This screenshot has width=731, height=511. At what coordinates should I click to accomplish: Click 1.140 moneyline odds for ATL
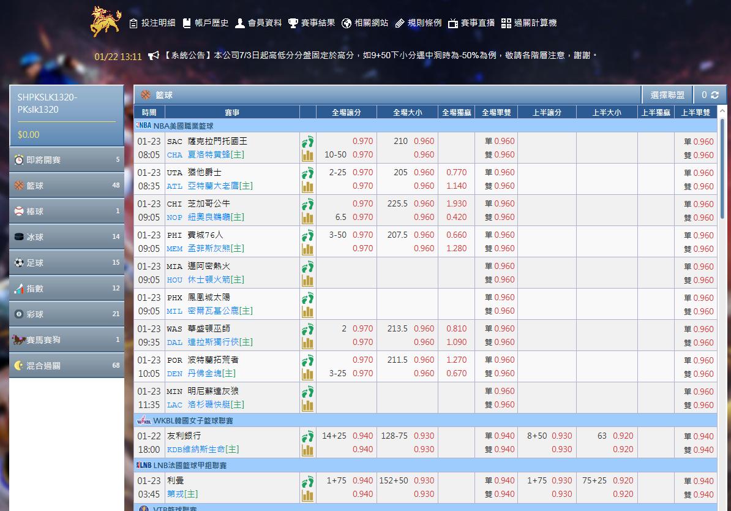[x=456, y=186]
